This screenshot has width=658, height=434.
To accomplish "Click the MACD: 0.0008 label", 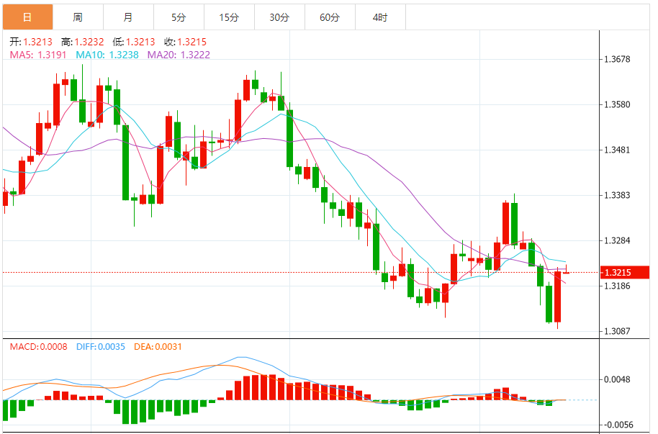I will pos(39,347).
